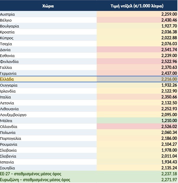Click the Τιμή ντίζελ column header
Viewport: 178px width, 183px height.
point(137,6)
